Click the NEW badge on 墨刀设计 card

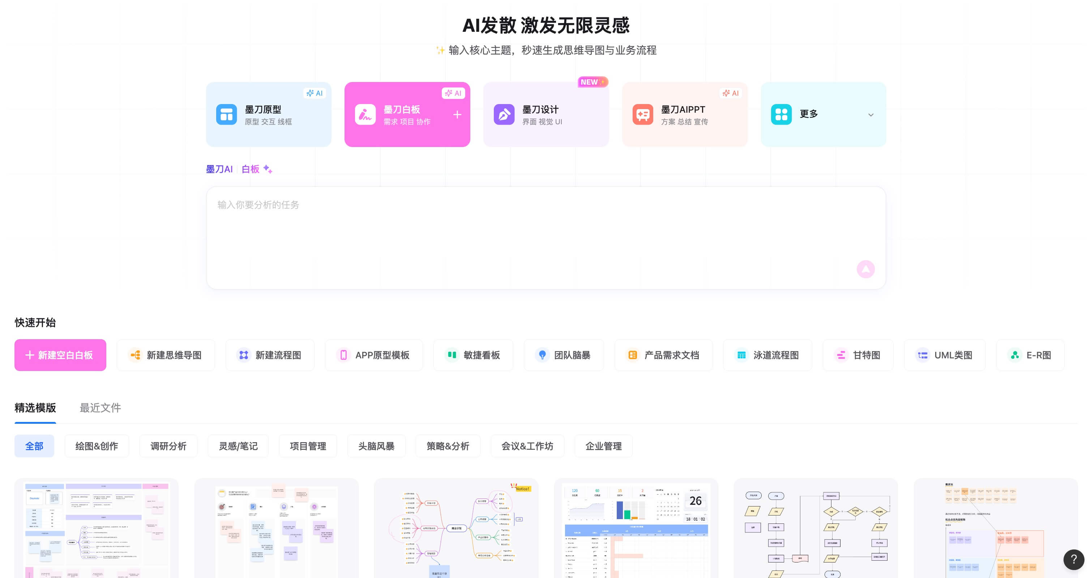(592, 82)
